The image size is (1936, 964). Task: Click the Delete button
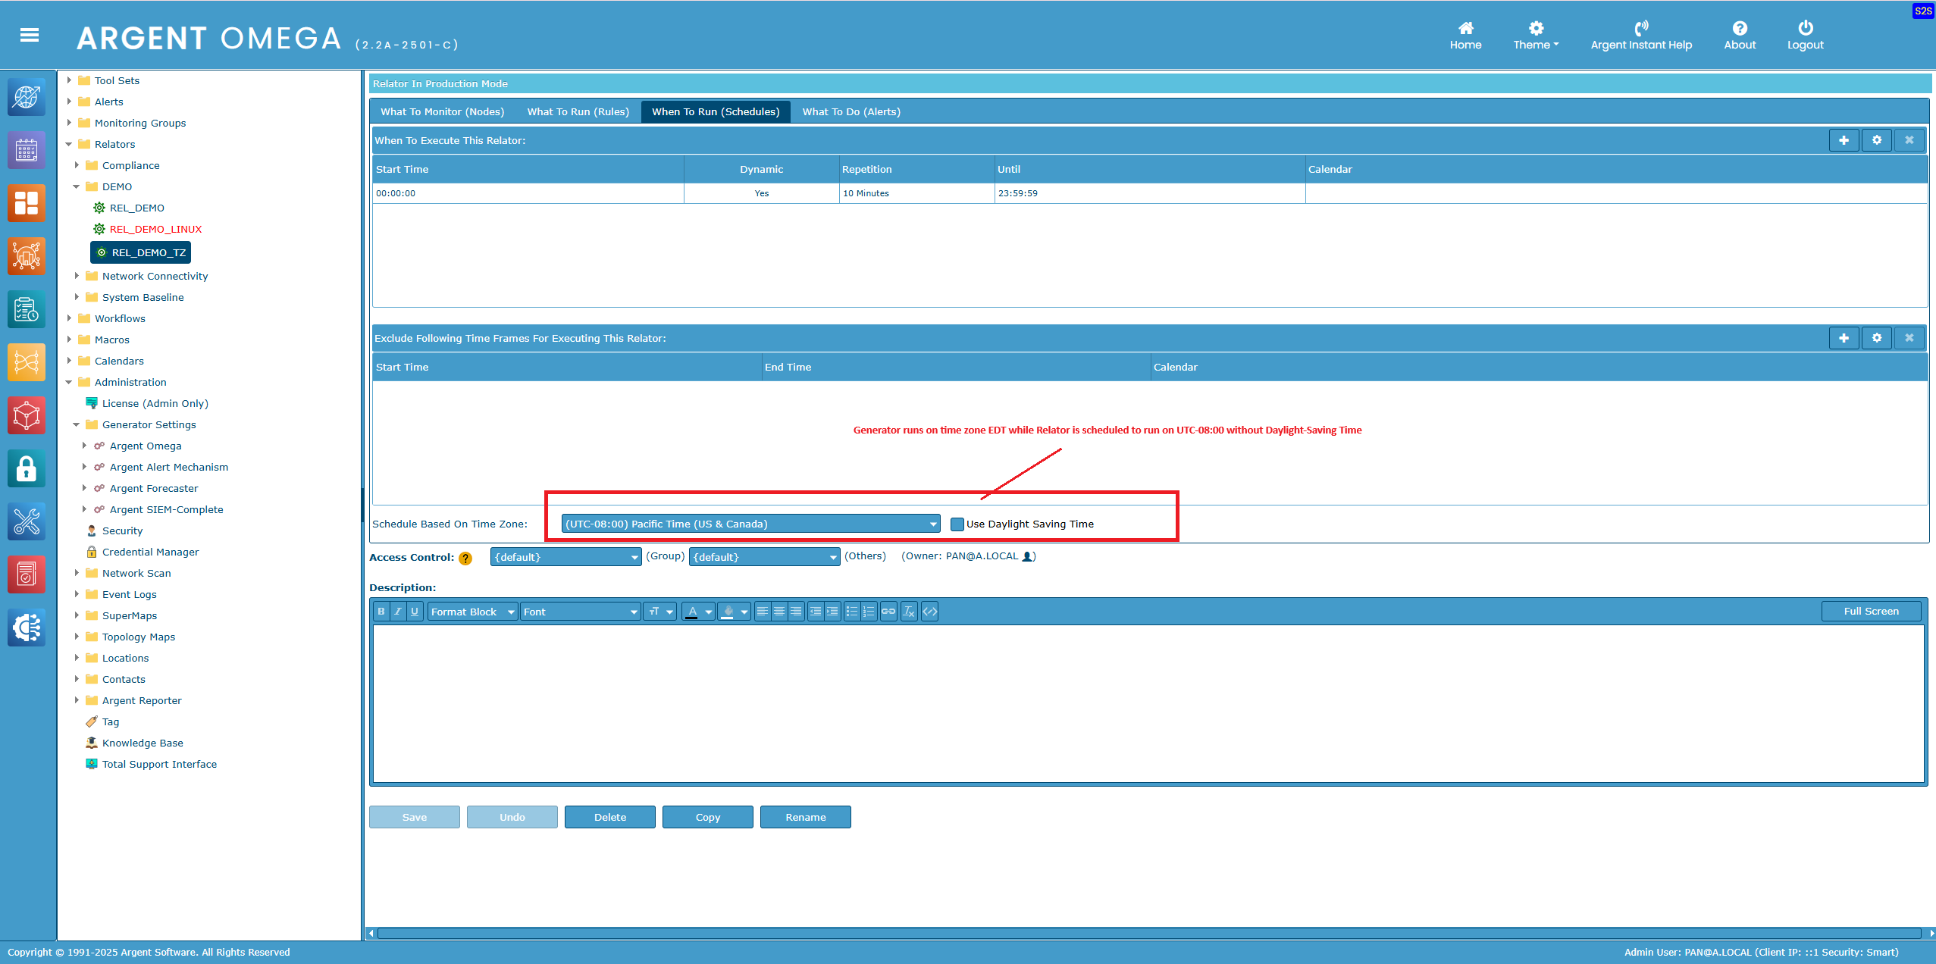(609, 817)
